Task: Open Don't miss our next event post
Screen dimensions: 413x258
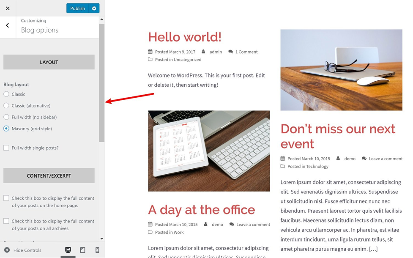Action: pos(338,136)
